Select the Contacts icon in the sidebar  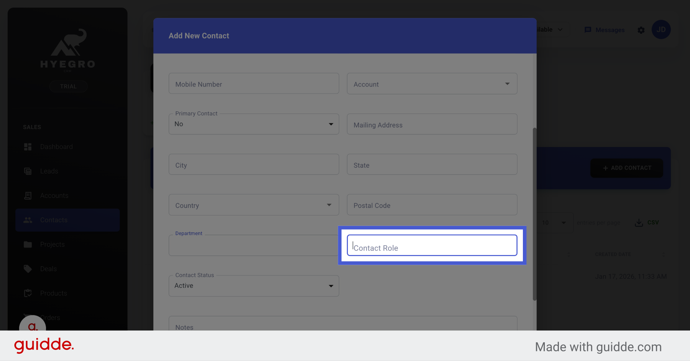(x=28, y=220)
